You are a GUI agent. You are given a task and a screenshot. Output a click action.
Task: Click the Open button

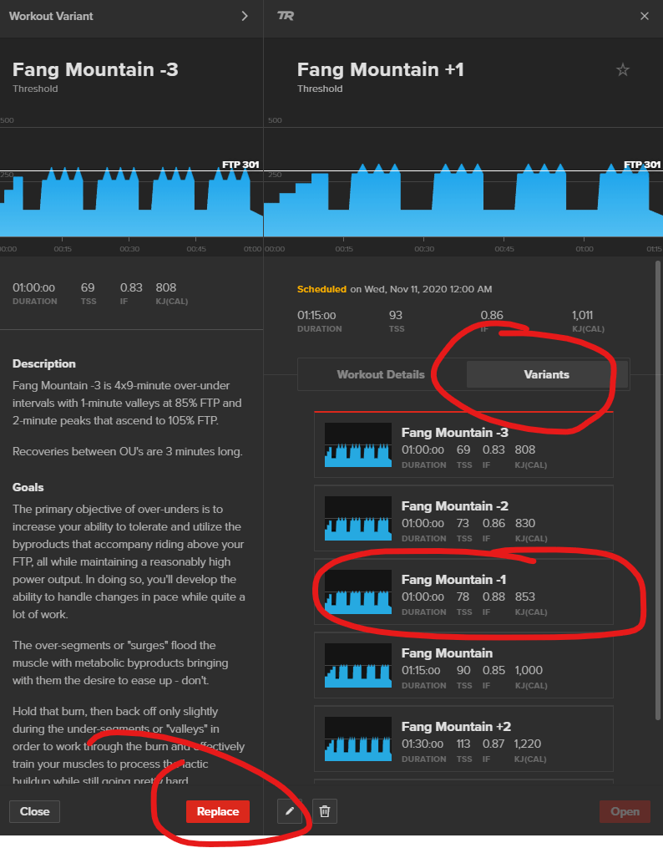click(625, 811)
